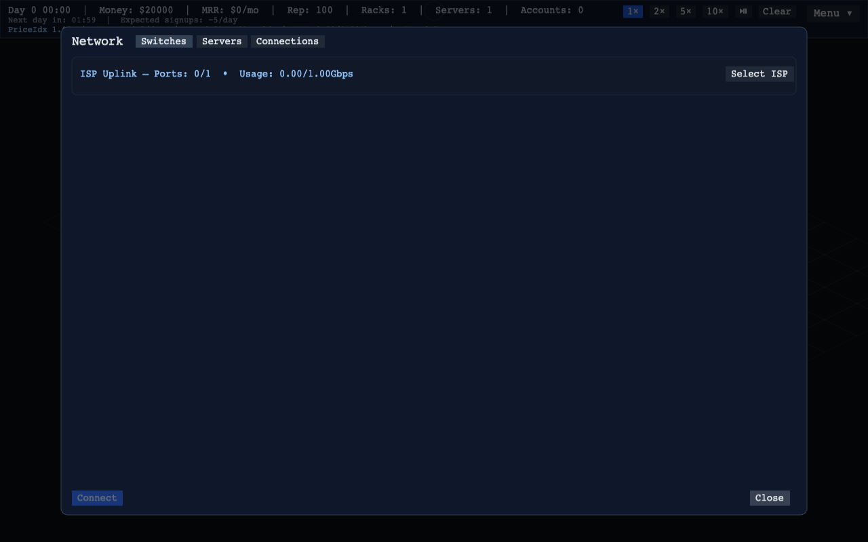Image resolution: width=868 pixels, height=542 pixels.
Task: Go to the Connections tab
Action: (x=287, y=41)
